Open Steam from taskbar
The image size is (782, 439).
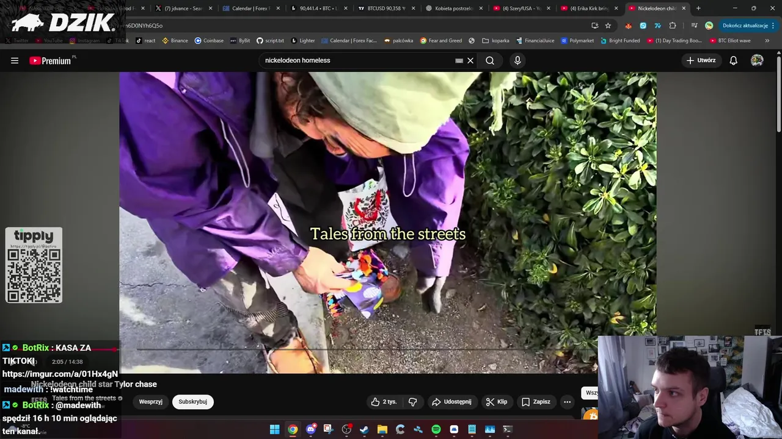[364, 429]
